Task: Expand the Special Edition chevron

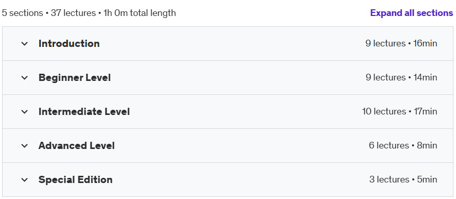Action: (x=24, y=179)
